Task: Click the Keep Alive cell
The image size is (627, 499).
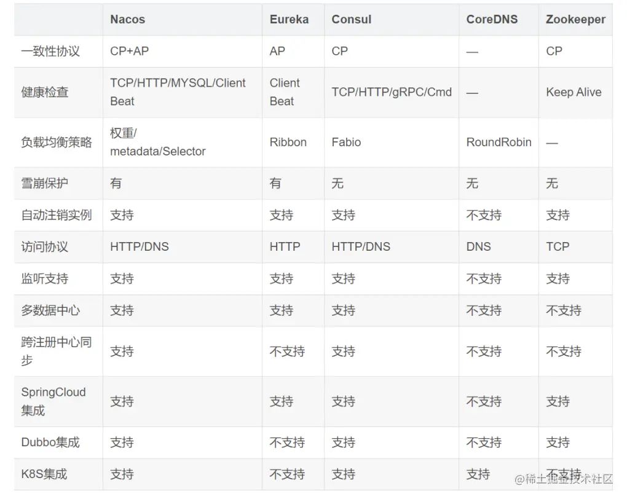Action: 574,92
